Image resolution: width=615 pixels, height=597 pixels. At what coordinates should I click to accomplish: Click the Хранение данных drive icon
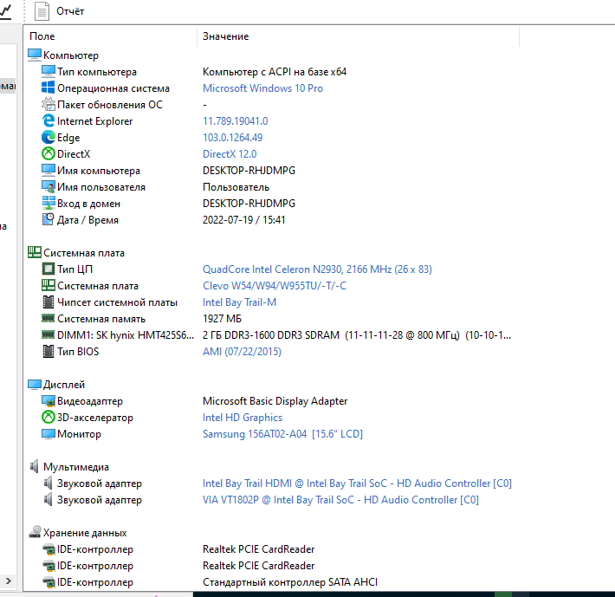(35, 532)
